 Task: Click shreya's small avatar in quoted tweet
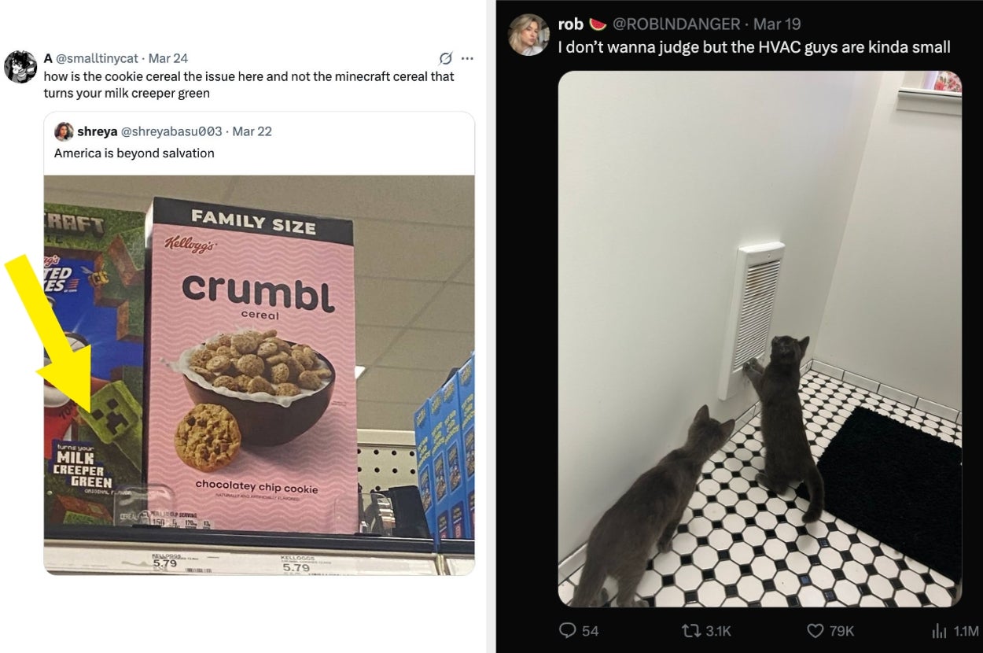[64, 131]
